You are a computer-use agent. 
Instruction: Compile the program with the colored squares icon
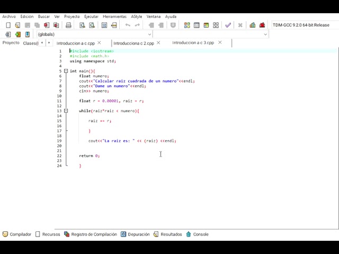[x=187, y=25]
